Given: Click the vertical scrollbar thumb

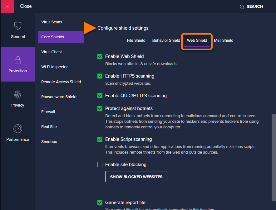Looking at the screenshot, I should (274, 158).
